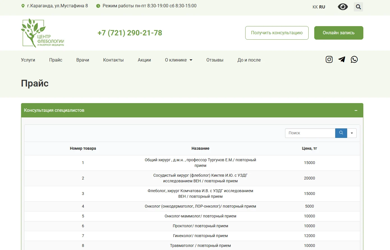Click the blue search icon button
Image resolution: width=390 pixels, height=250 pixels.
[341, 133]
